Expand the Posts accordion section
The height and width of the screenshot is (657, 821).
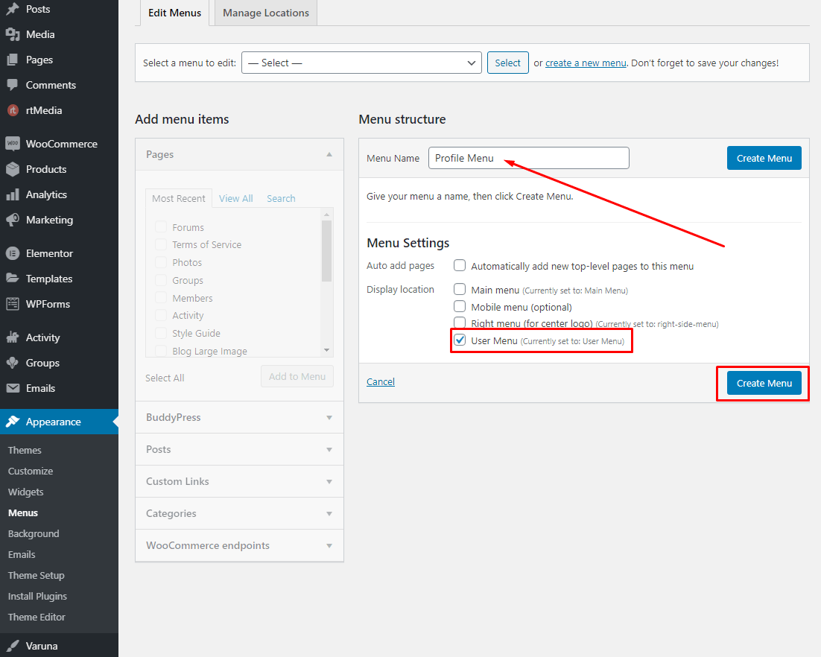[x=239, y=449]
